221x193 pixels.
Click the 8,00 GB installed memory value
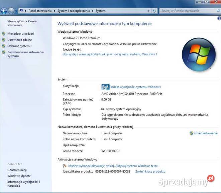106,100
